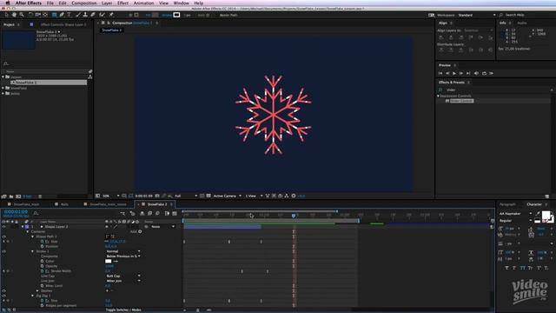
Task: Select the Slider Control effect preset
Action: 461,101
